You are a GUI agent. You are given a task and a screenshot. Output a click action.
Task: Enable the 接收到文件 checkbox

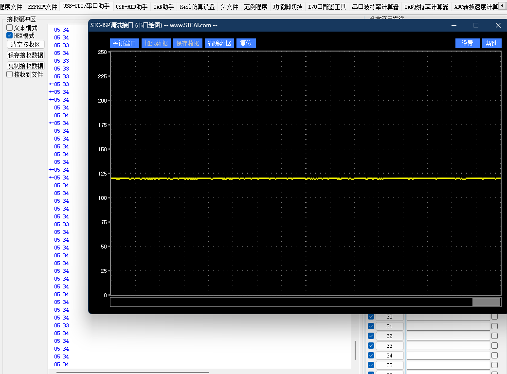point(10,74)
